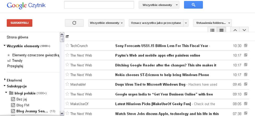This screenshot has height=116, width=255.
Task: Open arrow beside Oznacz wszystko jako przeczytane
Action: tap(186, 23)
